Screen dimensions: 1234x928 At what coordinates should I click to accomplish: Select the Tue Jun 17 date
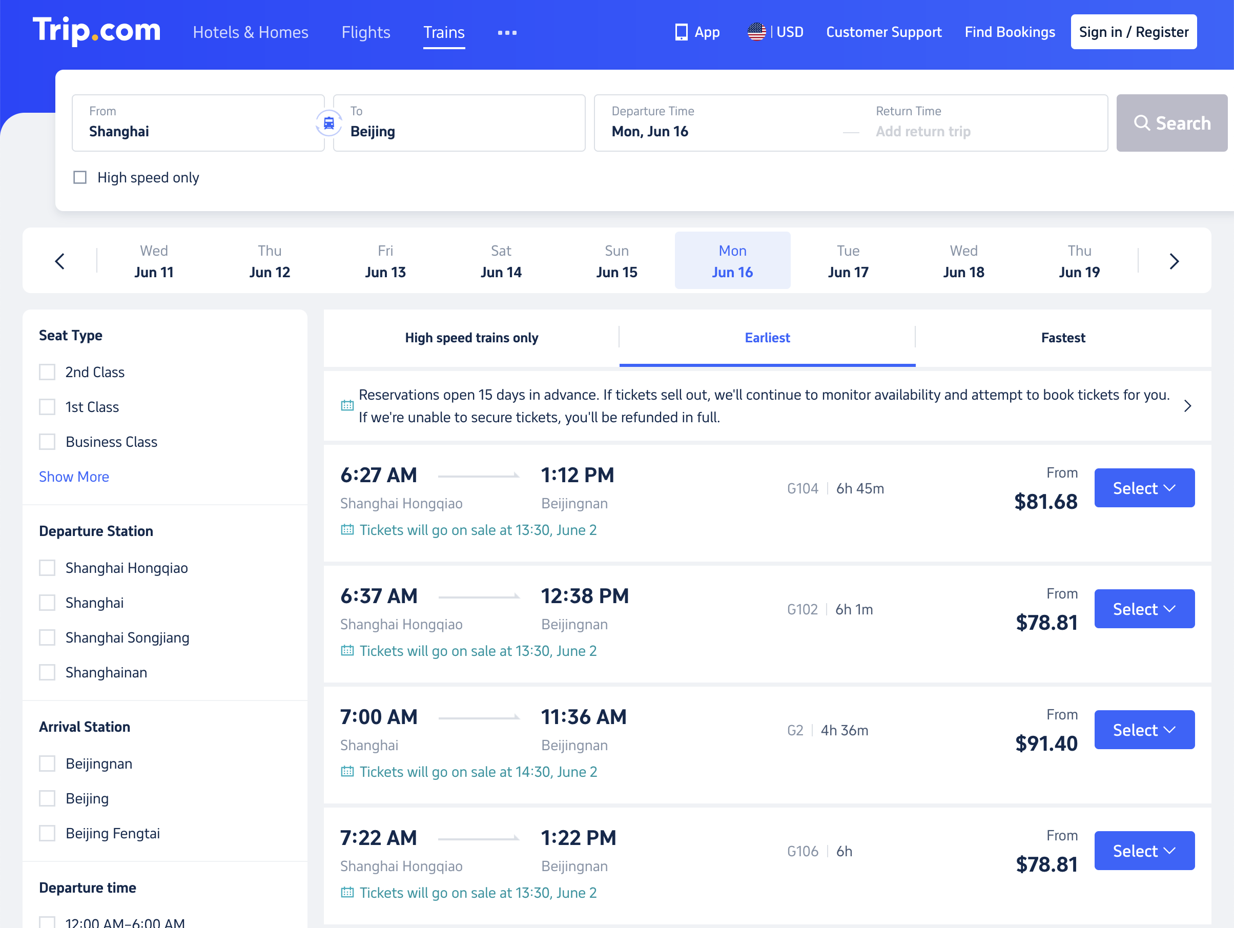pos(848,261)
